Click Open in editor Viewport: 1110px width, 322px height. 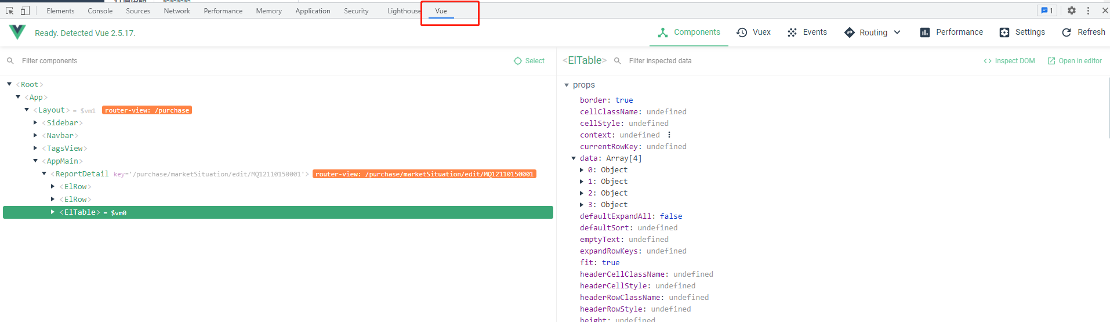point(1075,61)
